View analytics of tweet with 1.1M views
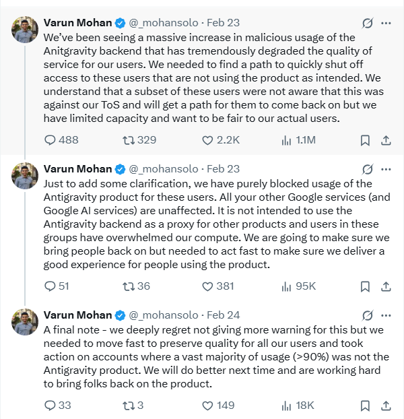 coord(285,140)
